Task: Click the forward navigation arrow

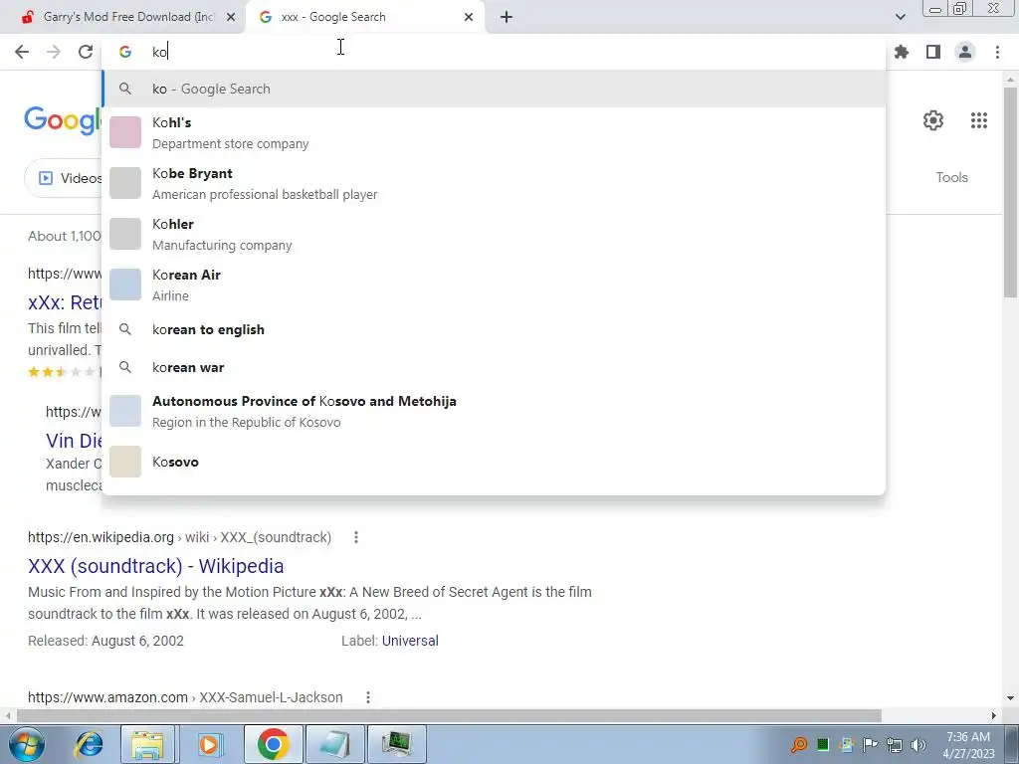Action: coord(54,52)
